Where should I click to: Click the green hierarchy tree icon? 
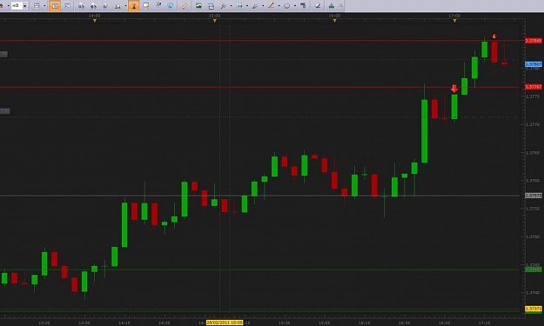pyautogui.click(x=332, y=5)
